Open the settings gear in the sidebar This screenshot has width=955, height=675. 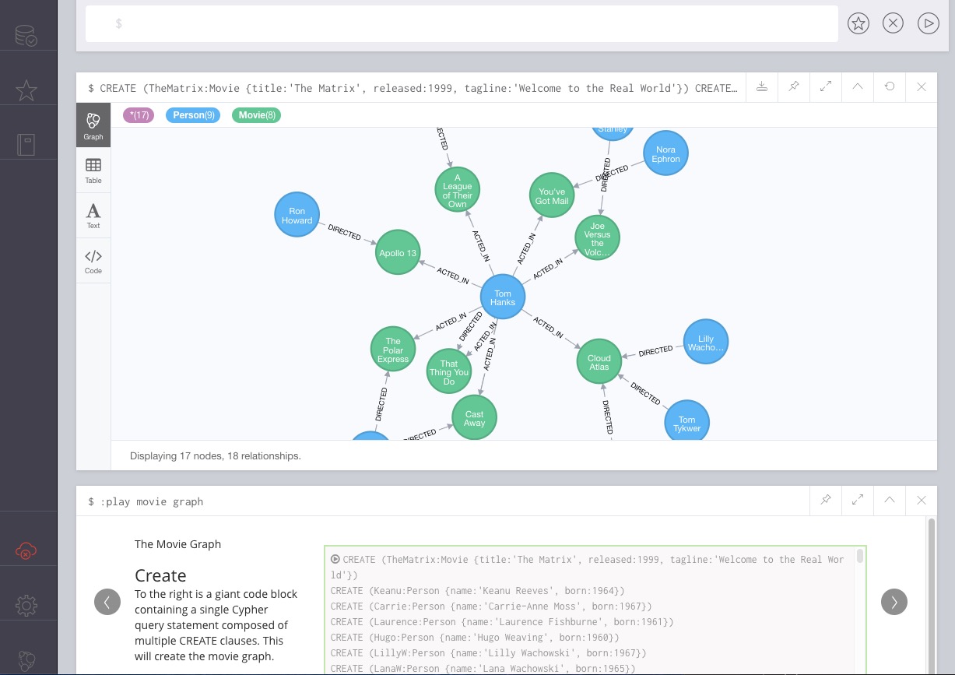[26, 606]
